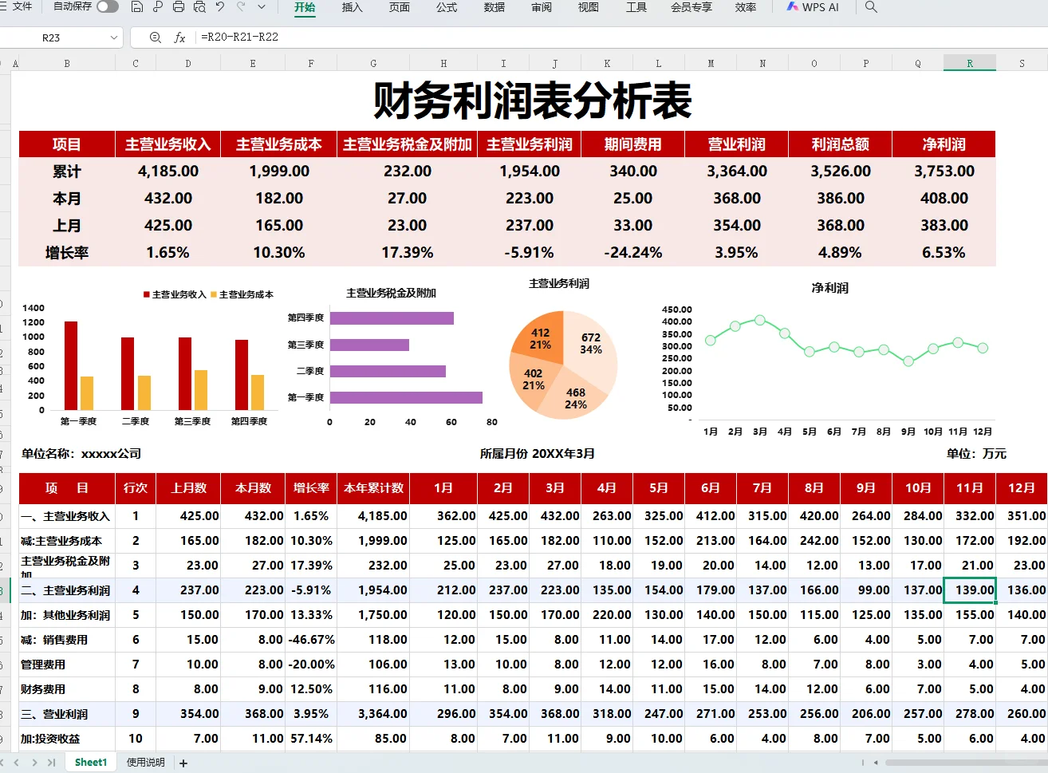Click the search magnifier icon
The height and width of the screenshot is (773, 1048).
click(x=871, y=6)
